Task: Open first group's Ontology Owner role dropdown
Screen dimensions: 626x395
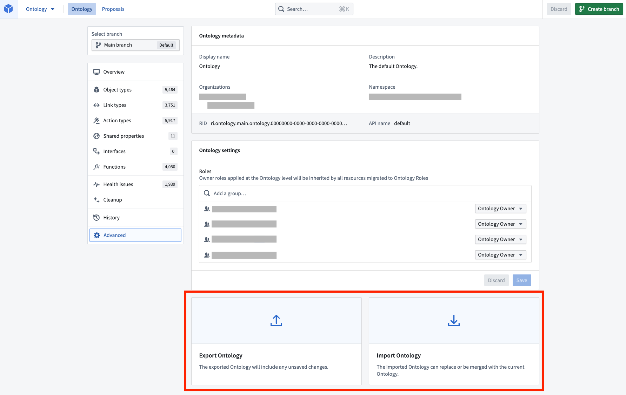Action: click(x=501, y=209)
